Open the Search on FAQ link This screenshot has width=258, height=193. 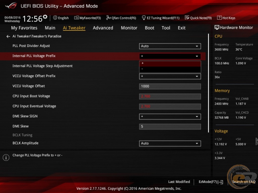pos(243,182)
